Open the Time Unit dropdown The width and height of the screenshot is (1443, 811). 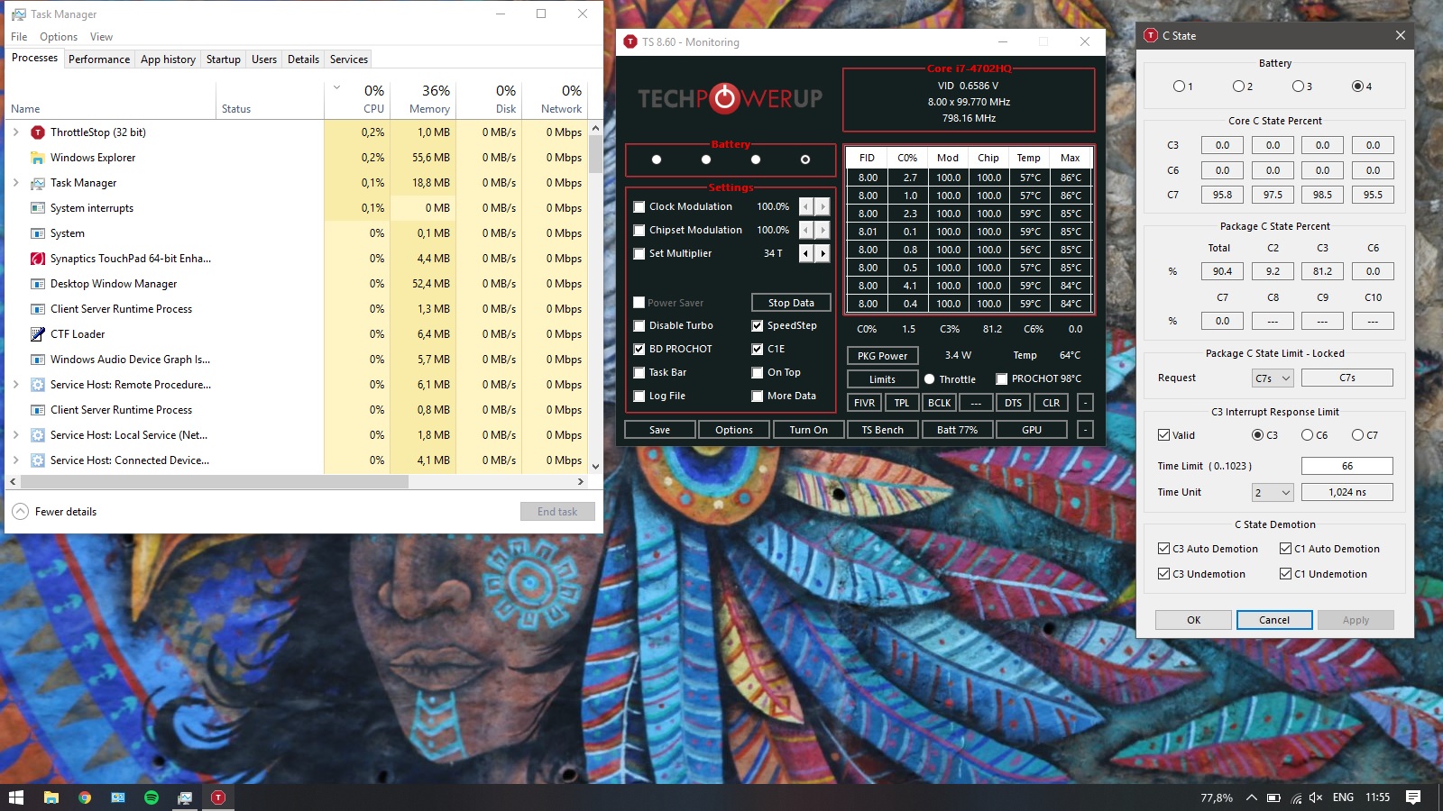[x=1273, y=492]
